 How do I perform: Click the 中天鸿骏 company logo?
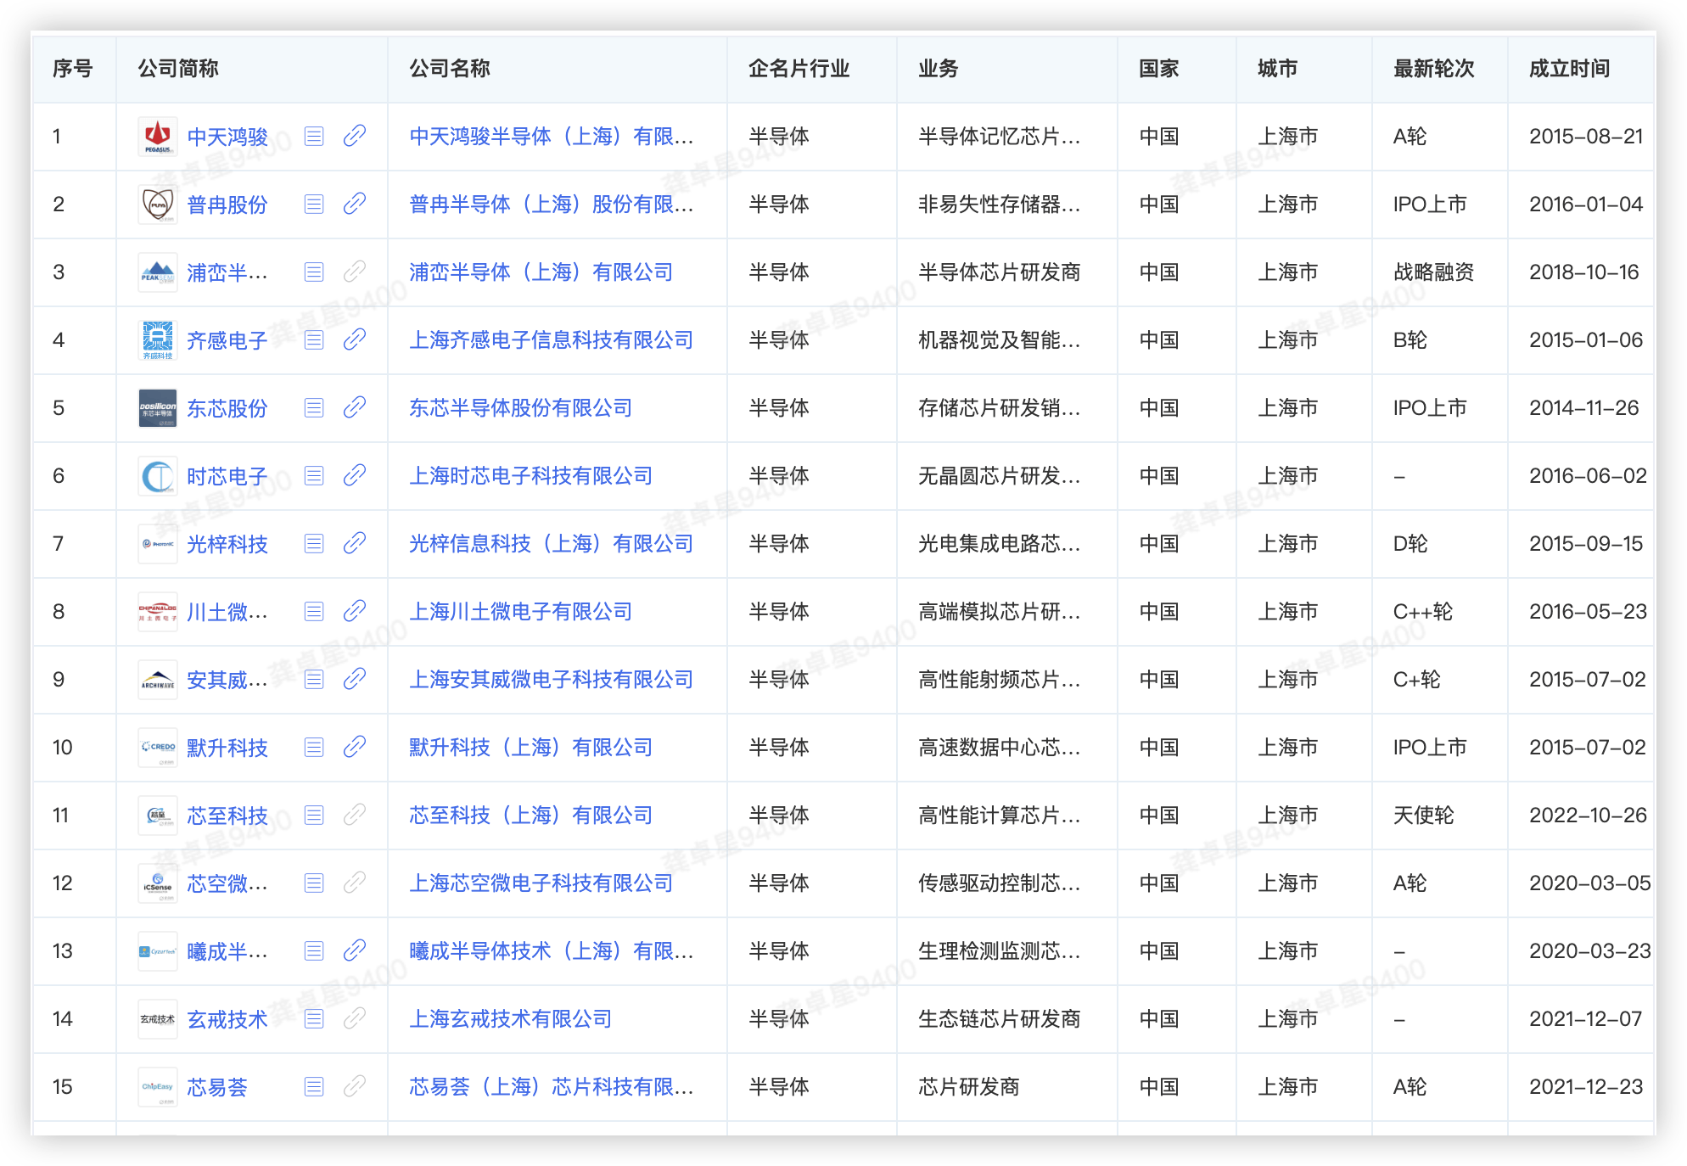coord(158,136)
